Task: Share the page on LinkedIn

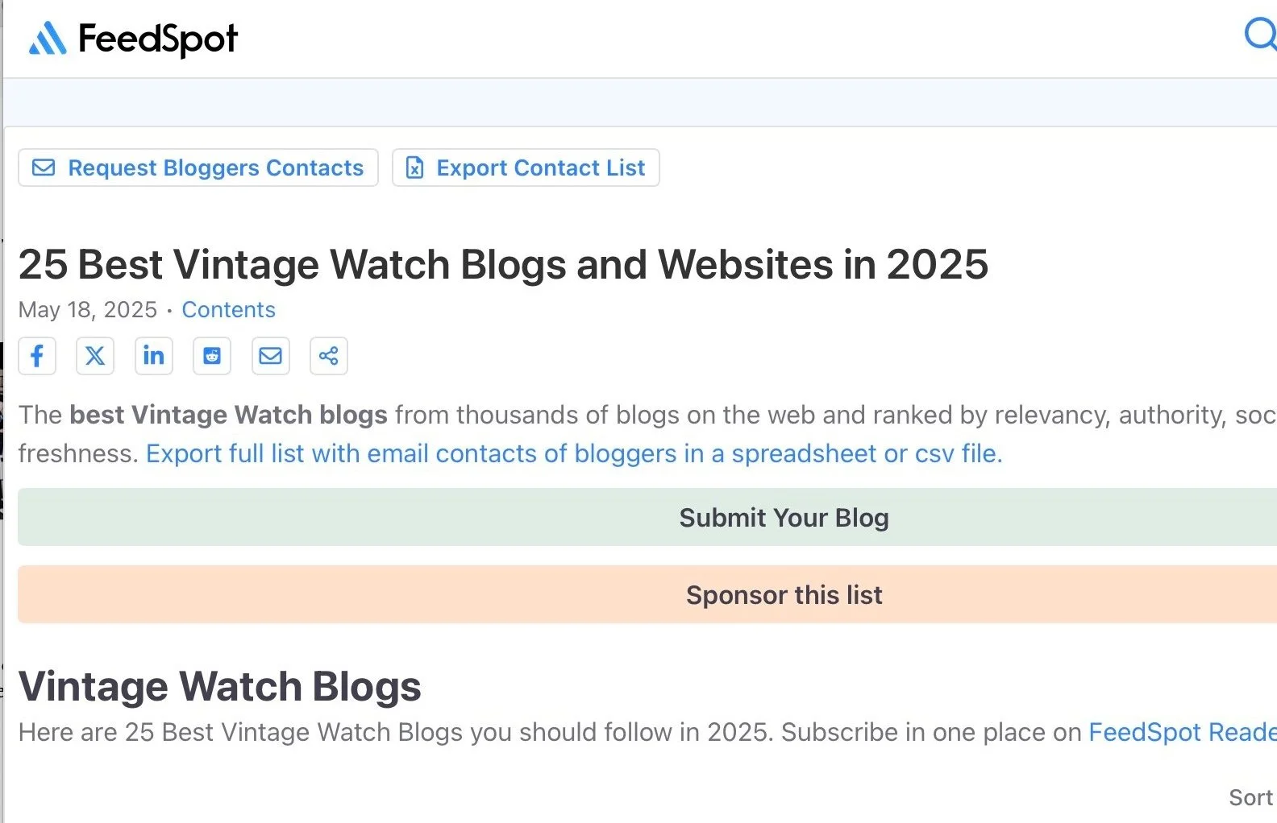Action: click(x=154, y=356)
